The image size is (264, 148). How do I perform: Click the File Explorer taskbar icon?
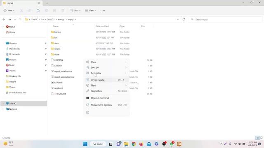[126, 144]
